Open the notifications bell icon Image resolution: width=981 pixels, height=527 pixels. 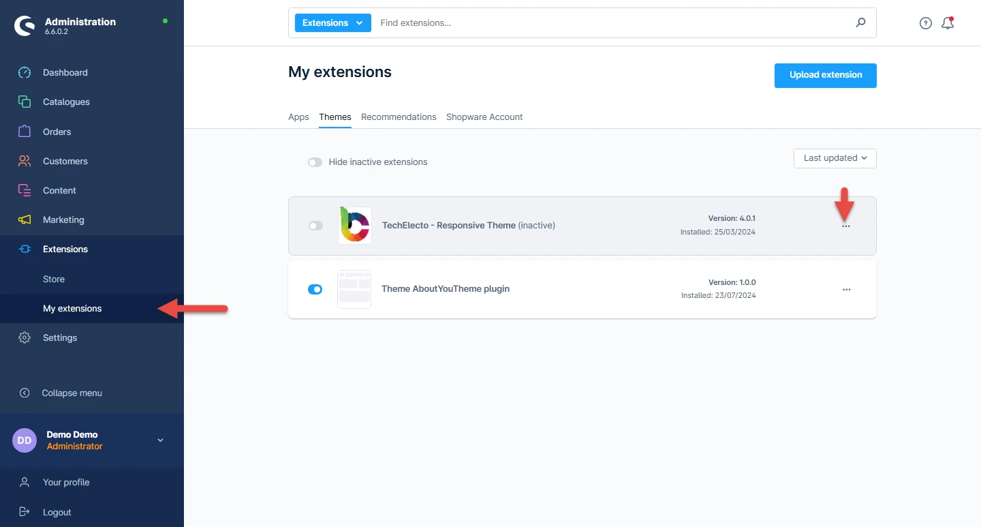point(947,23)
